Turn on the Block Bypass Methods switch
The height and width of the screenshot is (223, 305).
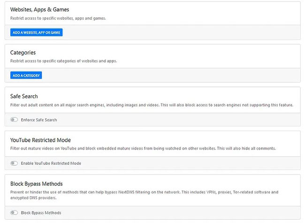(14, 213)
